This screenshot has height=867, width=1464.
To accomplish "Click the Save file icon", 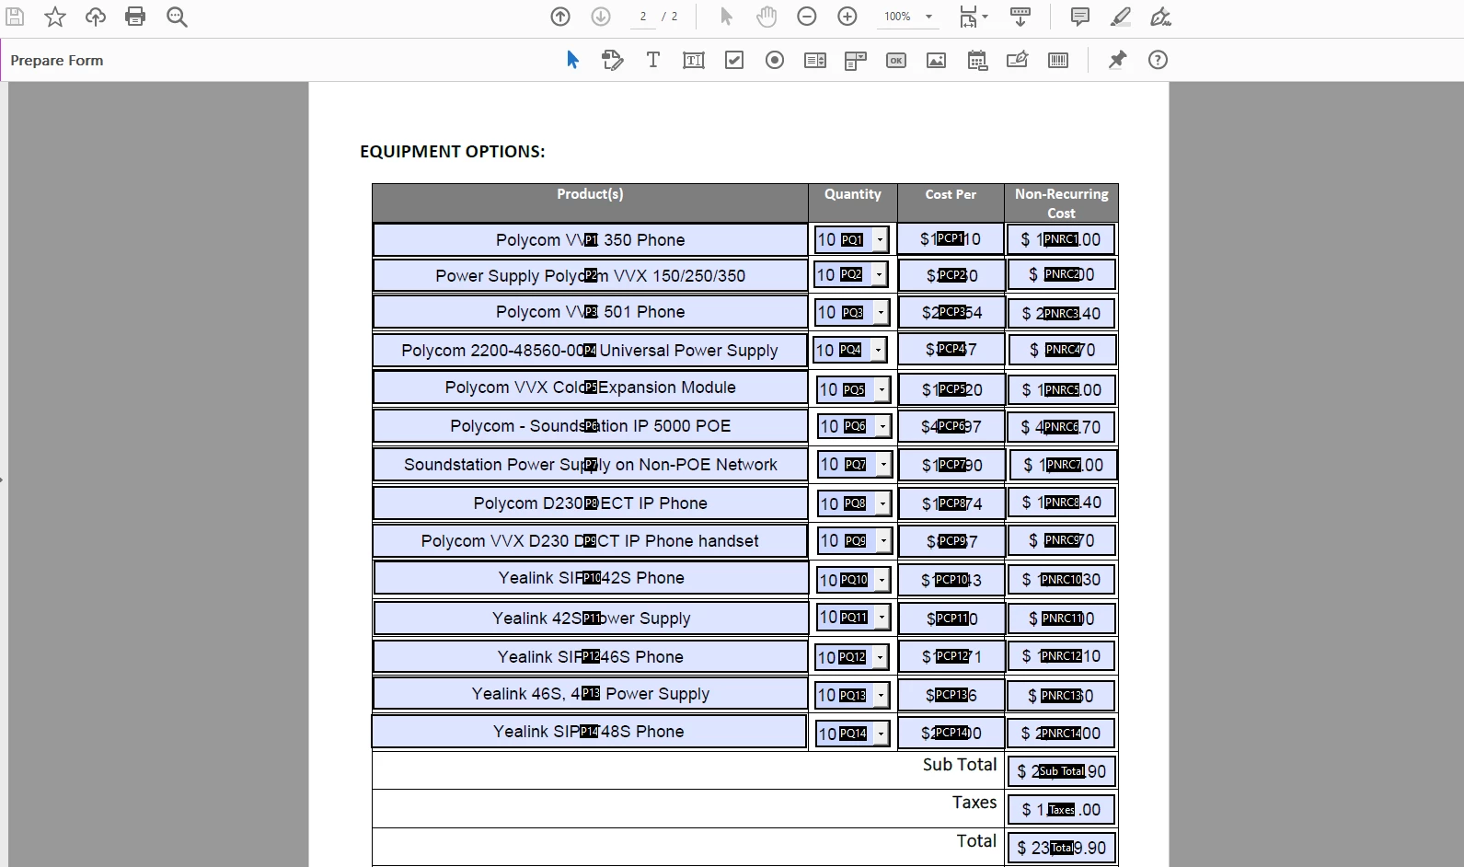I will [x=15, y=17].
